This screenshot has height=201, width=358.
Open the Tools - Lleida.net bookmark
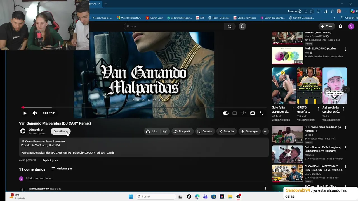(219, 18)
